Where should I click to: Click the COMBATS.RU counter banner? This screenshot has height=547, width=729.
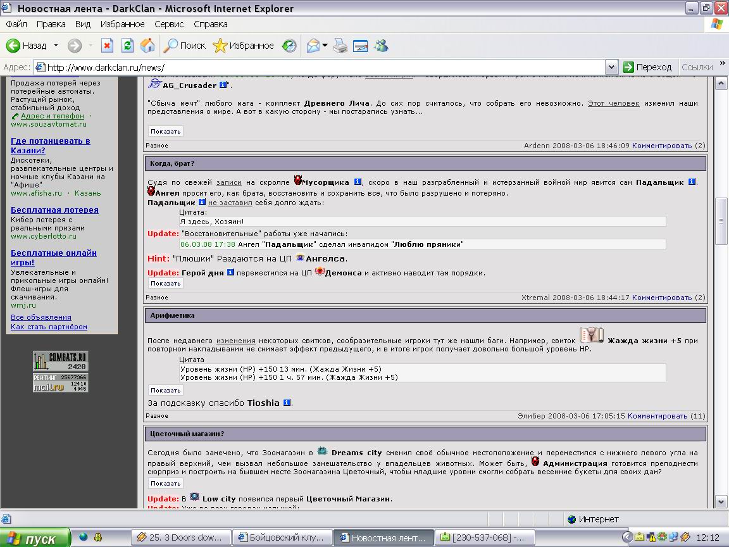(61, 361)
